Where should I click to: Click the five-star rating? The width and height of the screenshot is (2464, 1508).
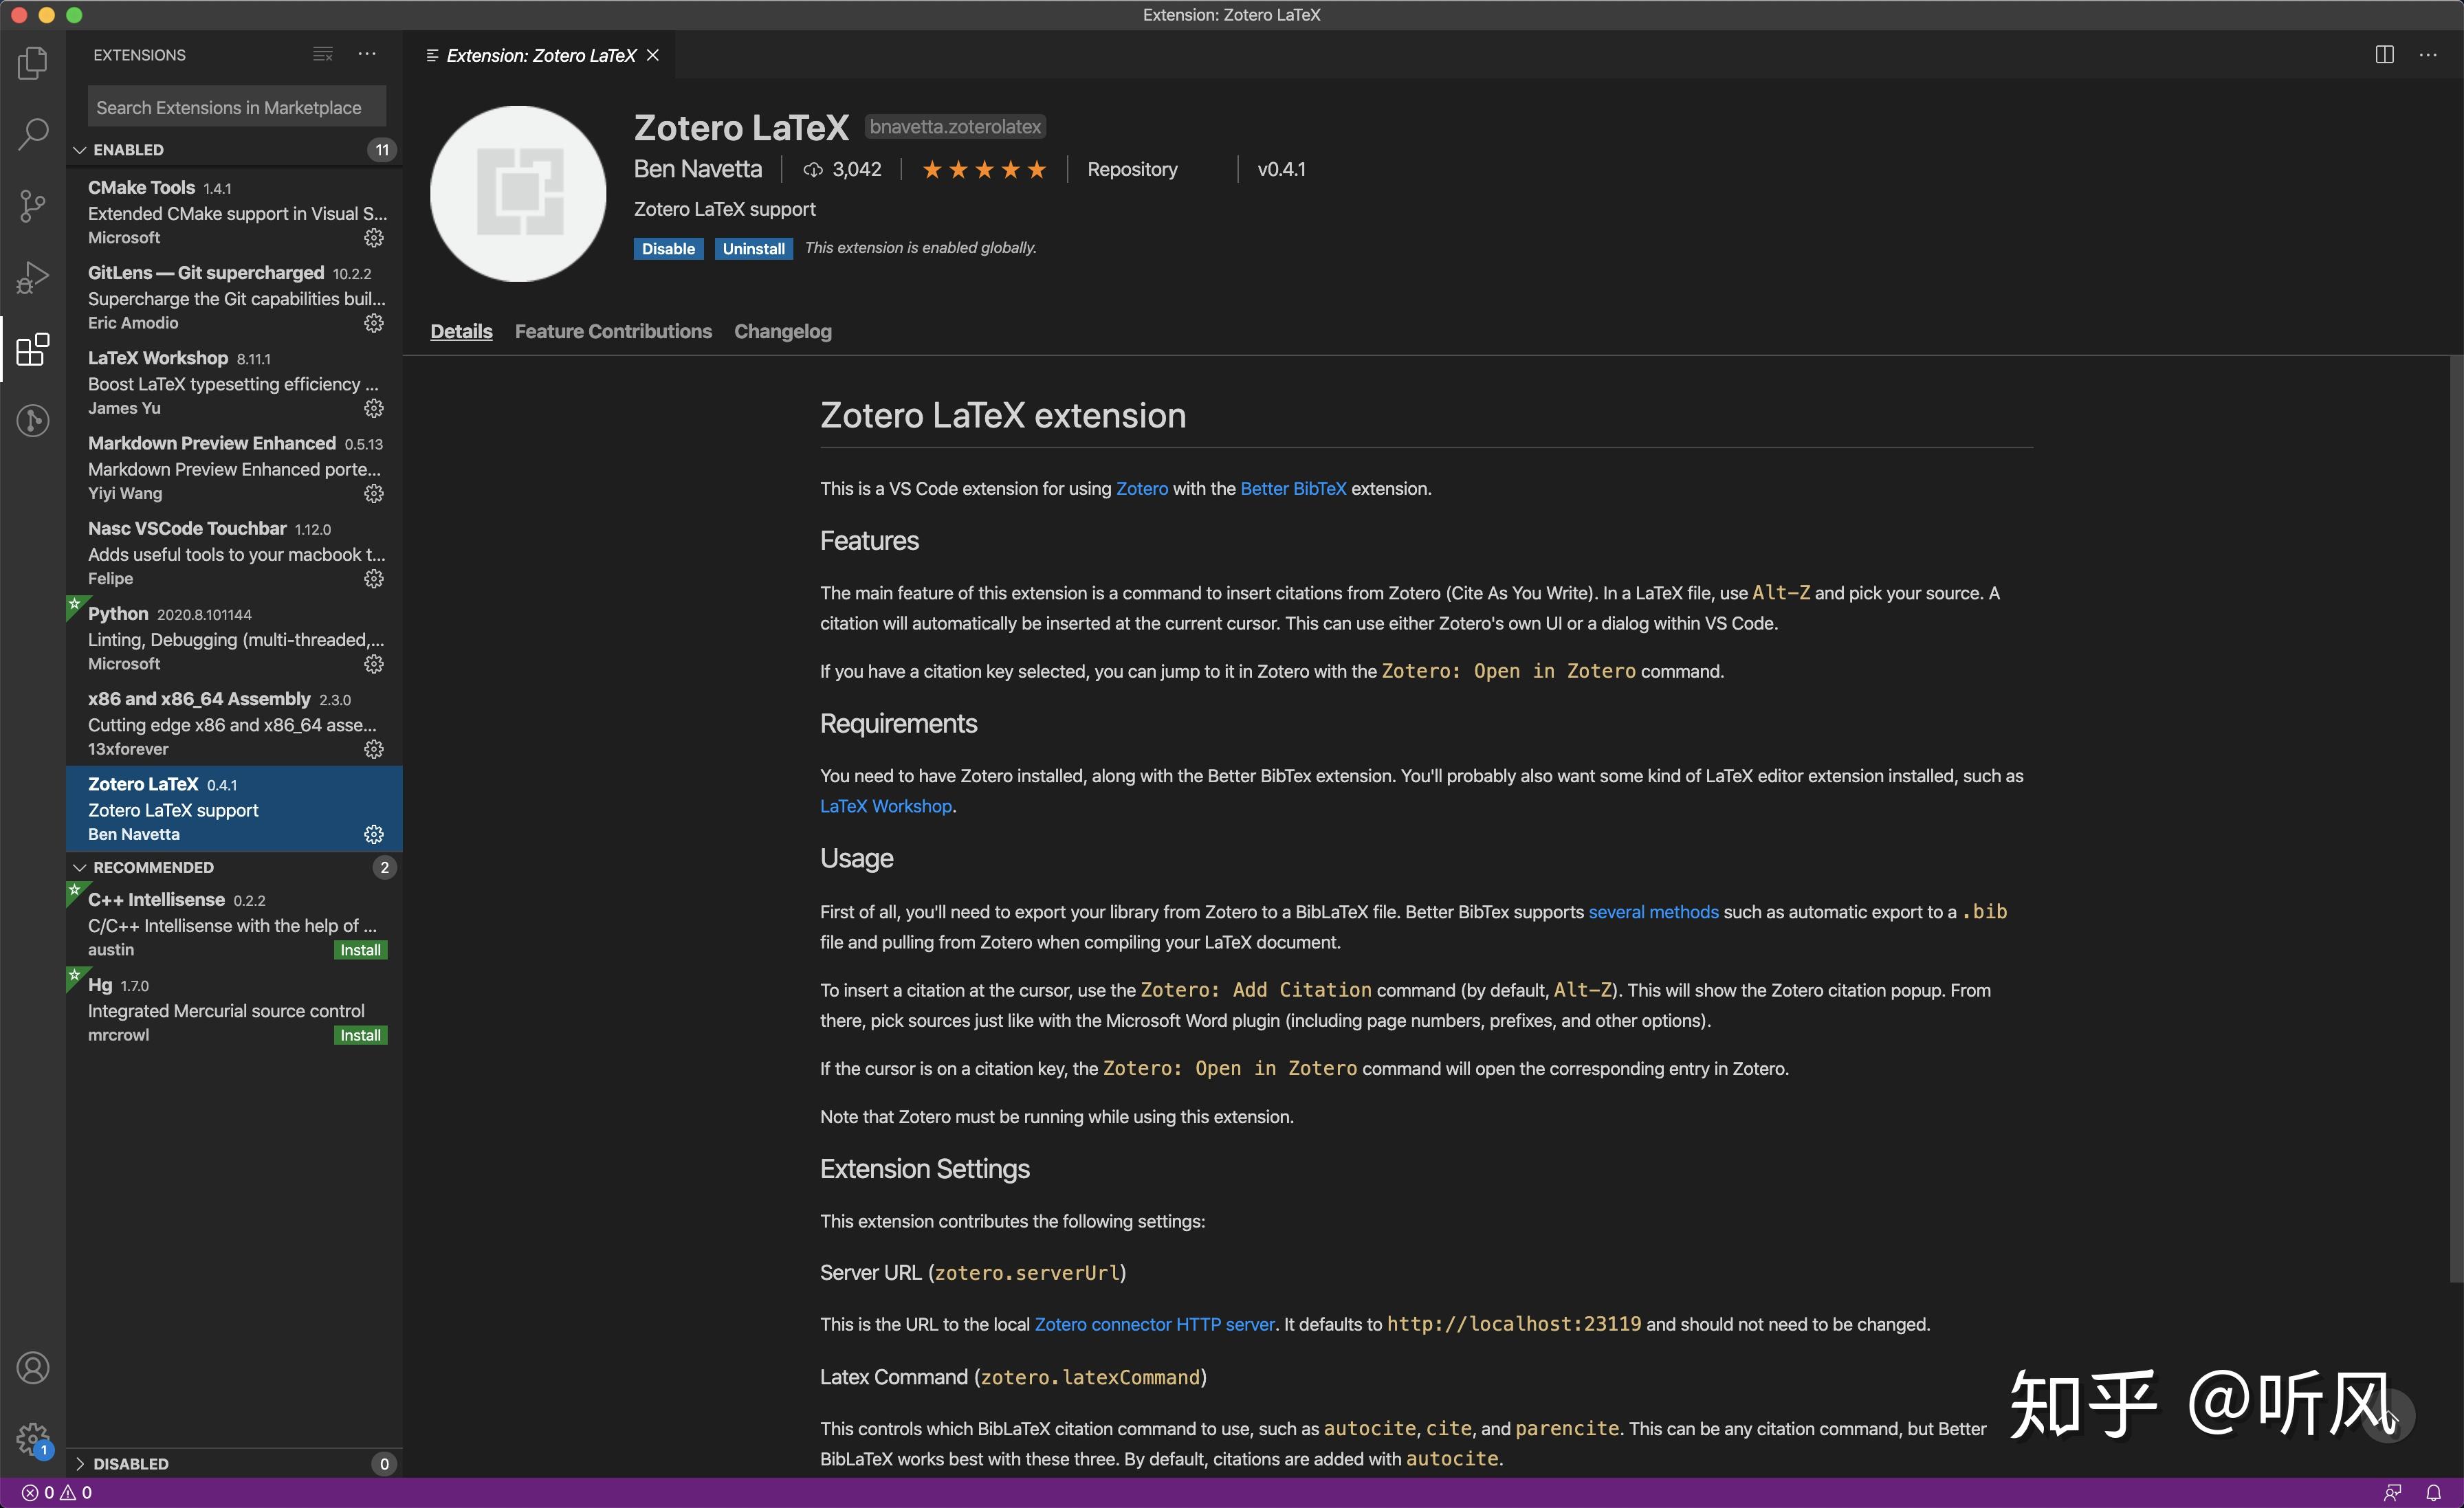[x=984, y=169]
